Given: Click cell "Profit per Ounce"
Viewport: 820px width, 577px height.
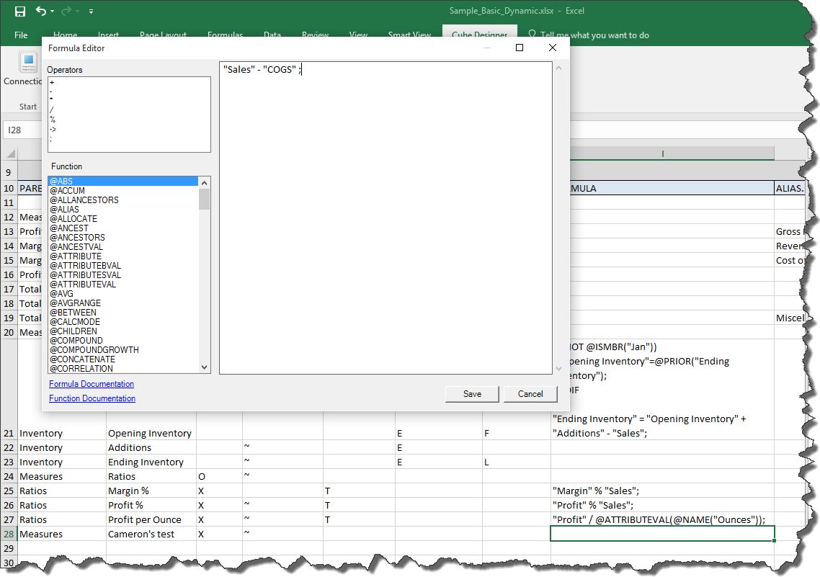Looking at the screenshot, I should click(151, 519).
